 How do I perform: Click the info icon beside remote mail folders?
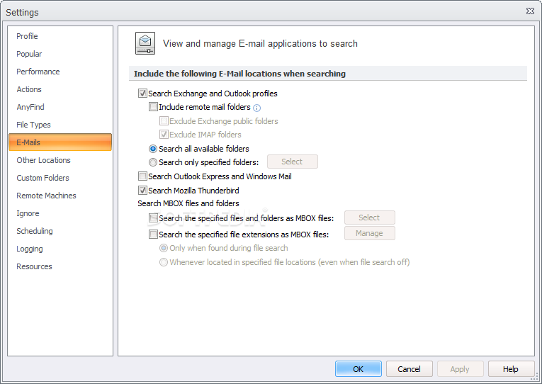click(257, 108)
